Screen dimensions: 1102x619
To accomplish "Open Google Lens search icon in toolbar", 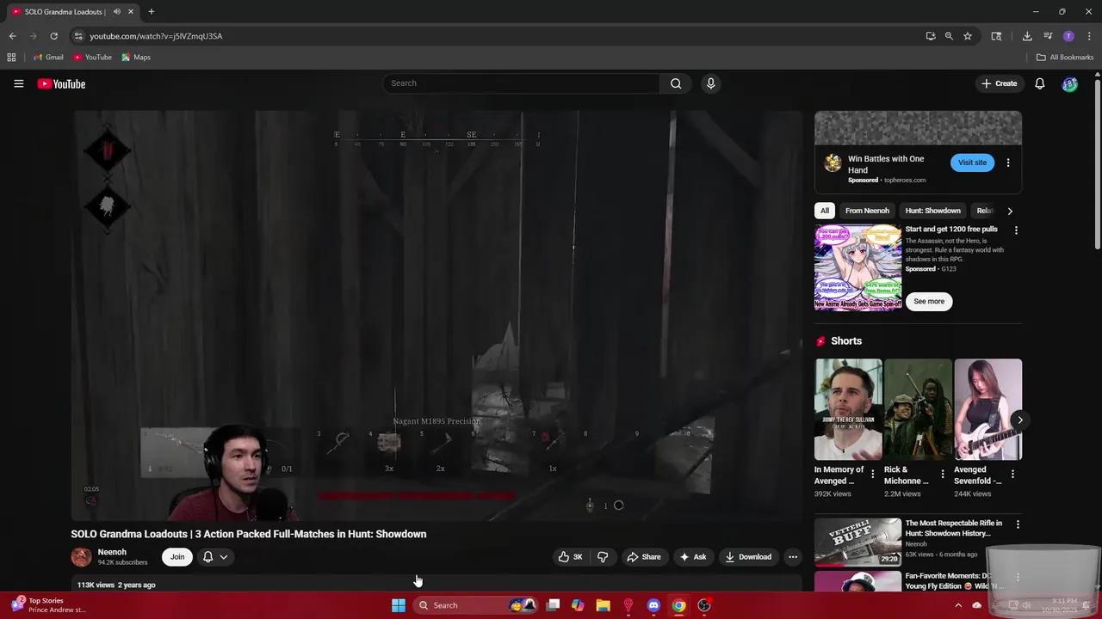I will 996,36.
